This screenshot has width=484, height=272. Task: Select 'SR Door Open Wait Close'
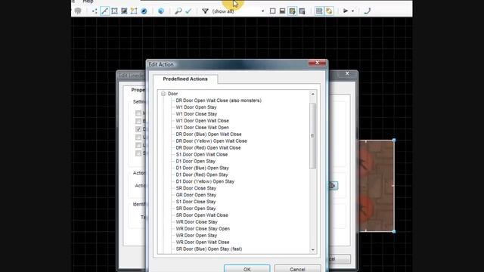tap(202, 215)
